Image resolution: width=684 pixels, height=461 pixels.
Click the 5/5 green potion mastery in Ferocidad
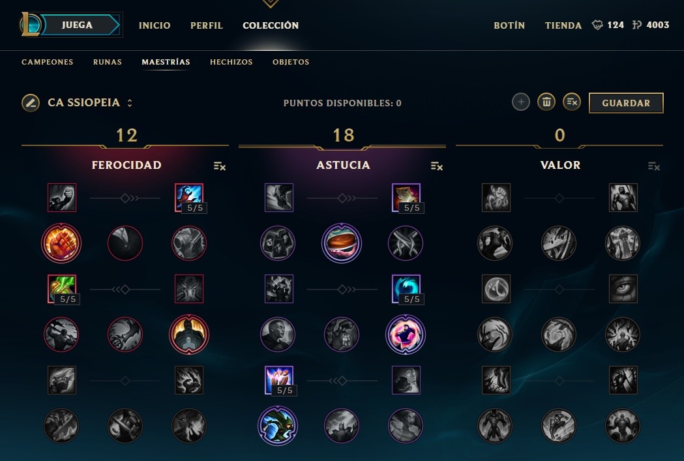tap(62, 289)
